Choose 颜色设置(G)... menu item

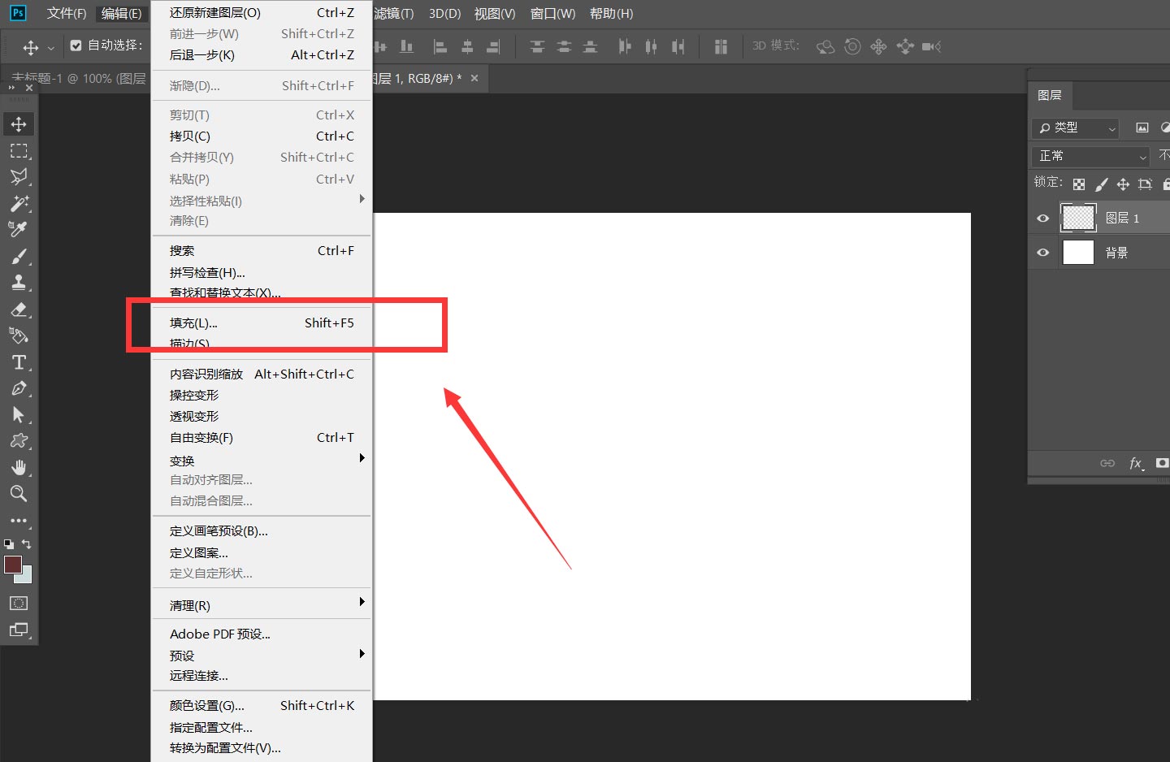(262, 706)
